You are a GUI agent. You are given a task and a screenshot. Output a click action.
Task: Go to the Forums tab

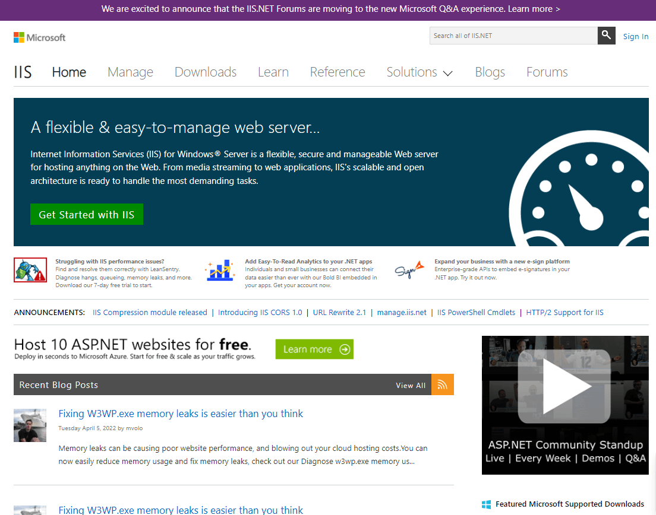(547, 72)
